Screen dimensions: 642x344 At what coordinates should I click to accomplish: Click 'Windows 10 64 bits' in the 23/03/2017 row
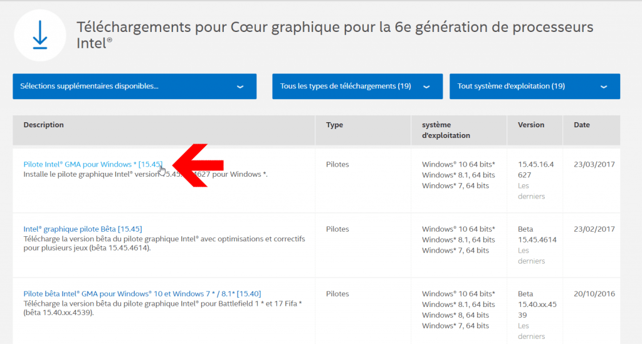pos(458,164)
